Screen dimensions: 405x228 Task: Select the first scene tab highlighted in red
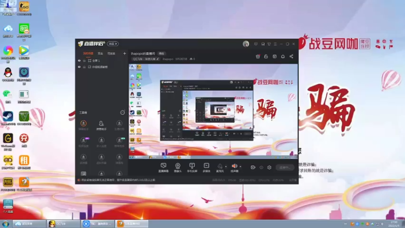[88, 54]
